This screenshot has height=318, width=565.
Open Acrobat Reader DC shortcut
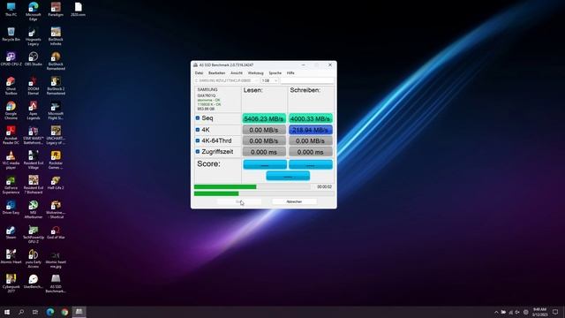pos(11,135)
